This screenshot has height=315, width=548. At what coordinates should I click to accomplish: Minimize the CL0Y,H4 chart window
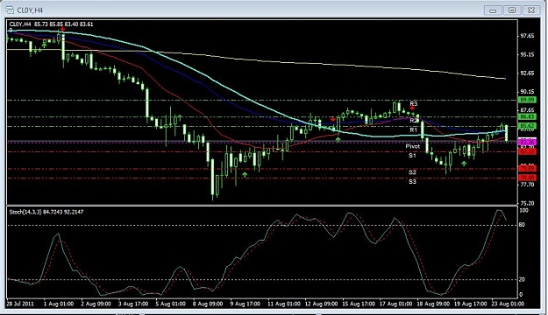pos(493,10)
